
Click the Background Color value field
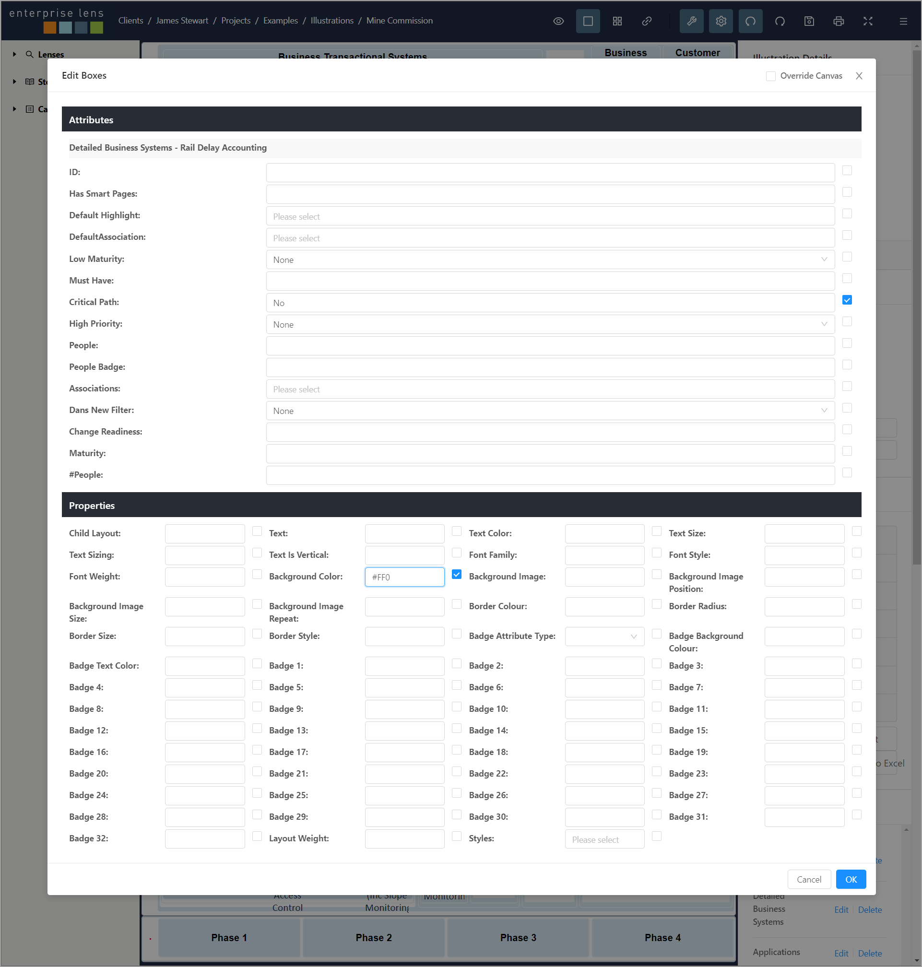click(404, 577)
